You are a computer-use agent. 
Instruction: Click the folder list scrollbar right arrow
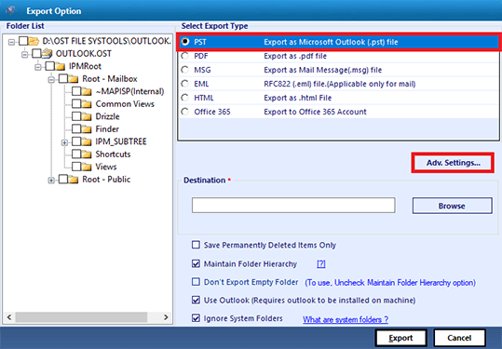[166, 317]
